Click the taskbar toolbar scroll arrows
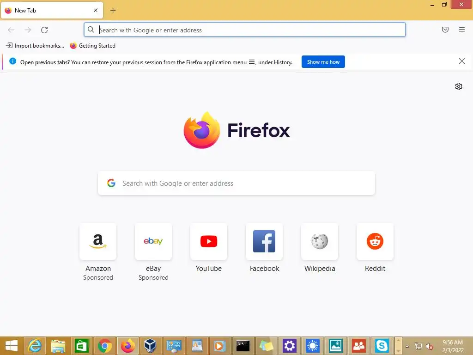 coord(398,346)
